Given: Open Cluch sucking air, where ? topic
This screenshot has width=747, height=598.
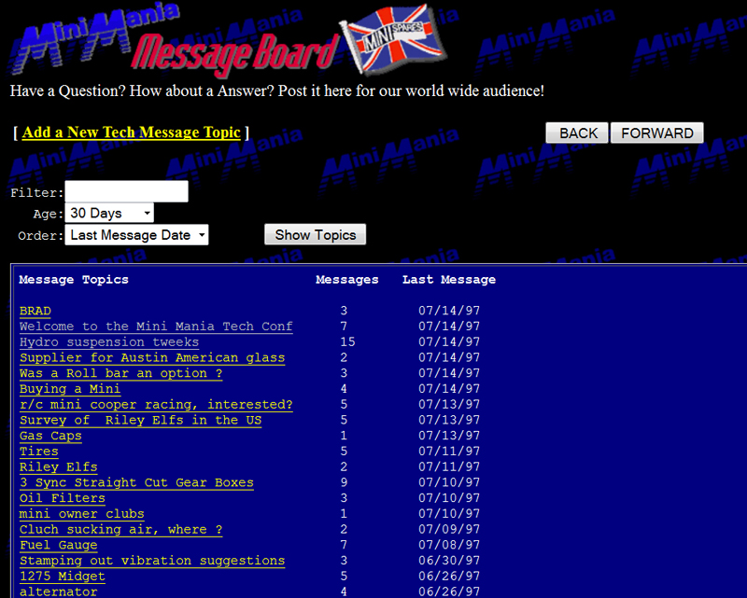Looking at the screenshot, I should pyautogui.click(x=120, y=530).
